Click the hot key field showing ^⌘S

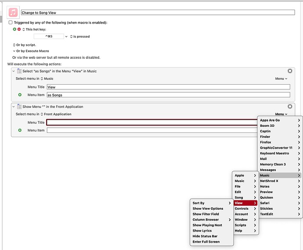[x=49, y=36]
